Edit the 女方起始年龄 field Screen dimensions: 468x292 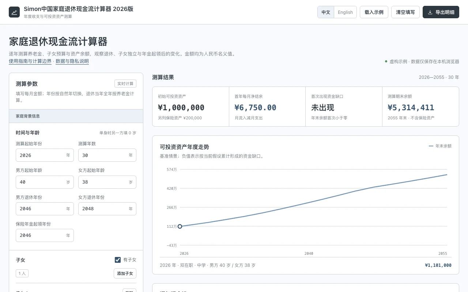(x=107, y=182)
